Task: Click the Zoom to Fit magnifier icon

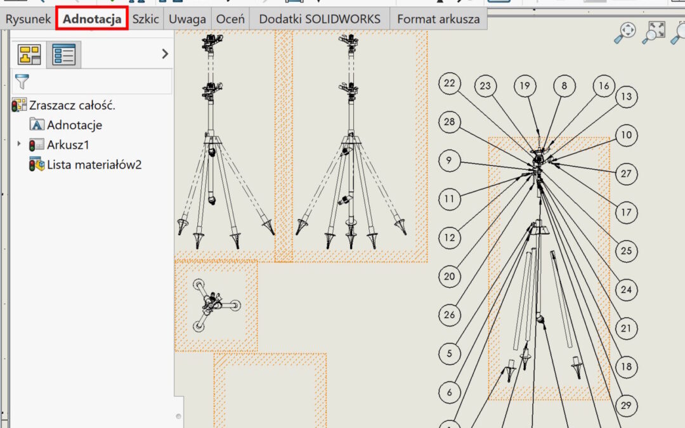Action: point(627,32)
